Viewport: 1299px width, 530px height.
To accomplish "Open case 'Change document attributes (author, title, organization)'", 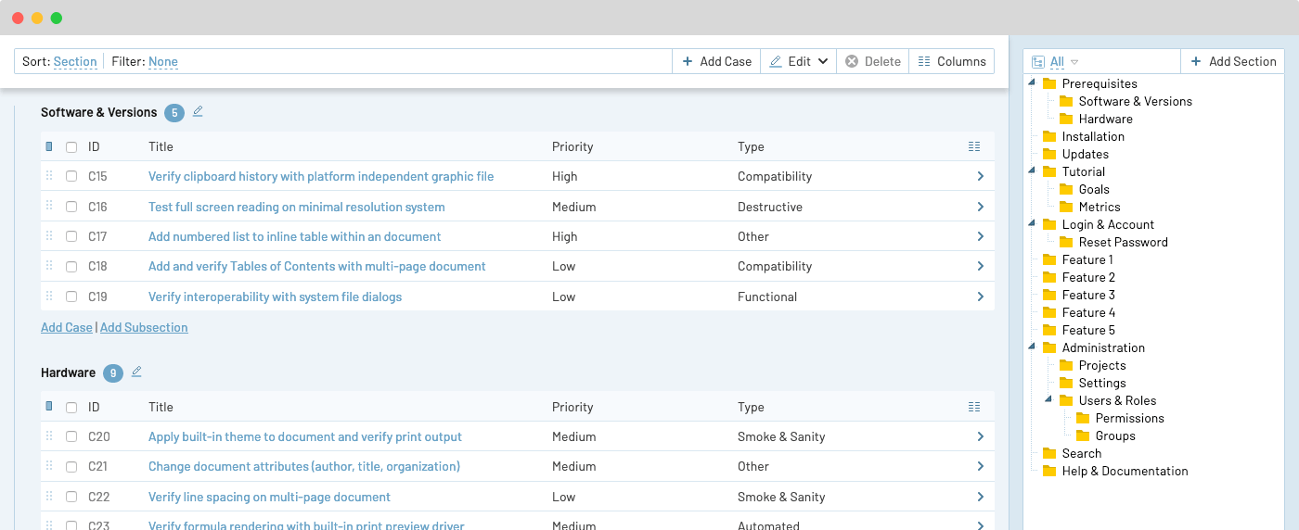I will click(304, 466).
